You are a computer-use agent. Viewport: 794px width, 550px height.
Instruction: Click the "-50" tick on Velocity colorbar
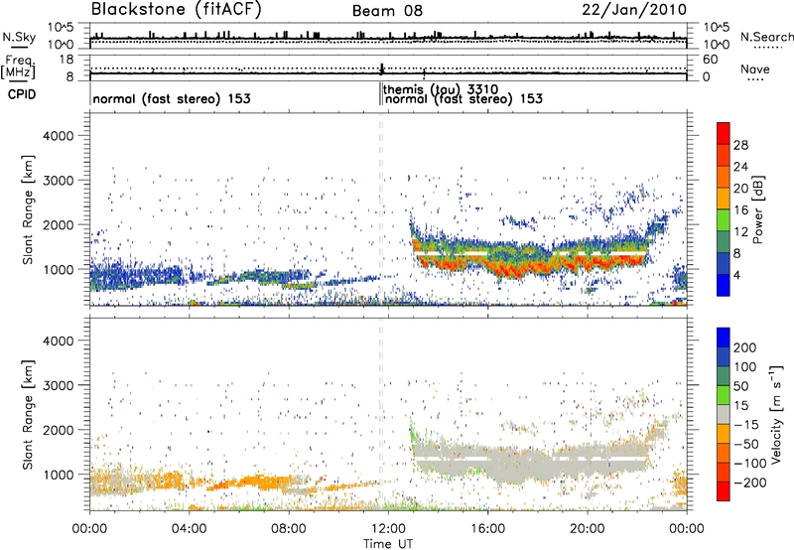pos(748,444)
